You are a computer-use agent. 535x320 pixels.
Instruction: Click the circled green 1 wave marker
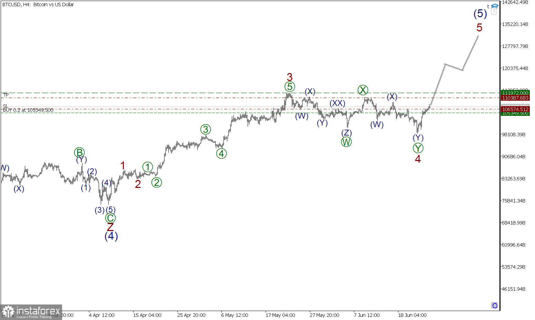point(148,167)
